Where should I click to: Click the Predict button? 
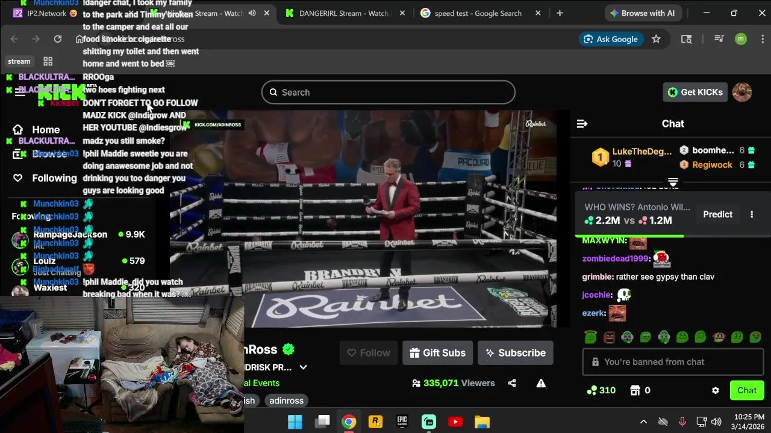pyautogui.click(x=718, y=214)
